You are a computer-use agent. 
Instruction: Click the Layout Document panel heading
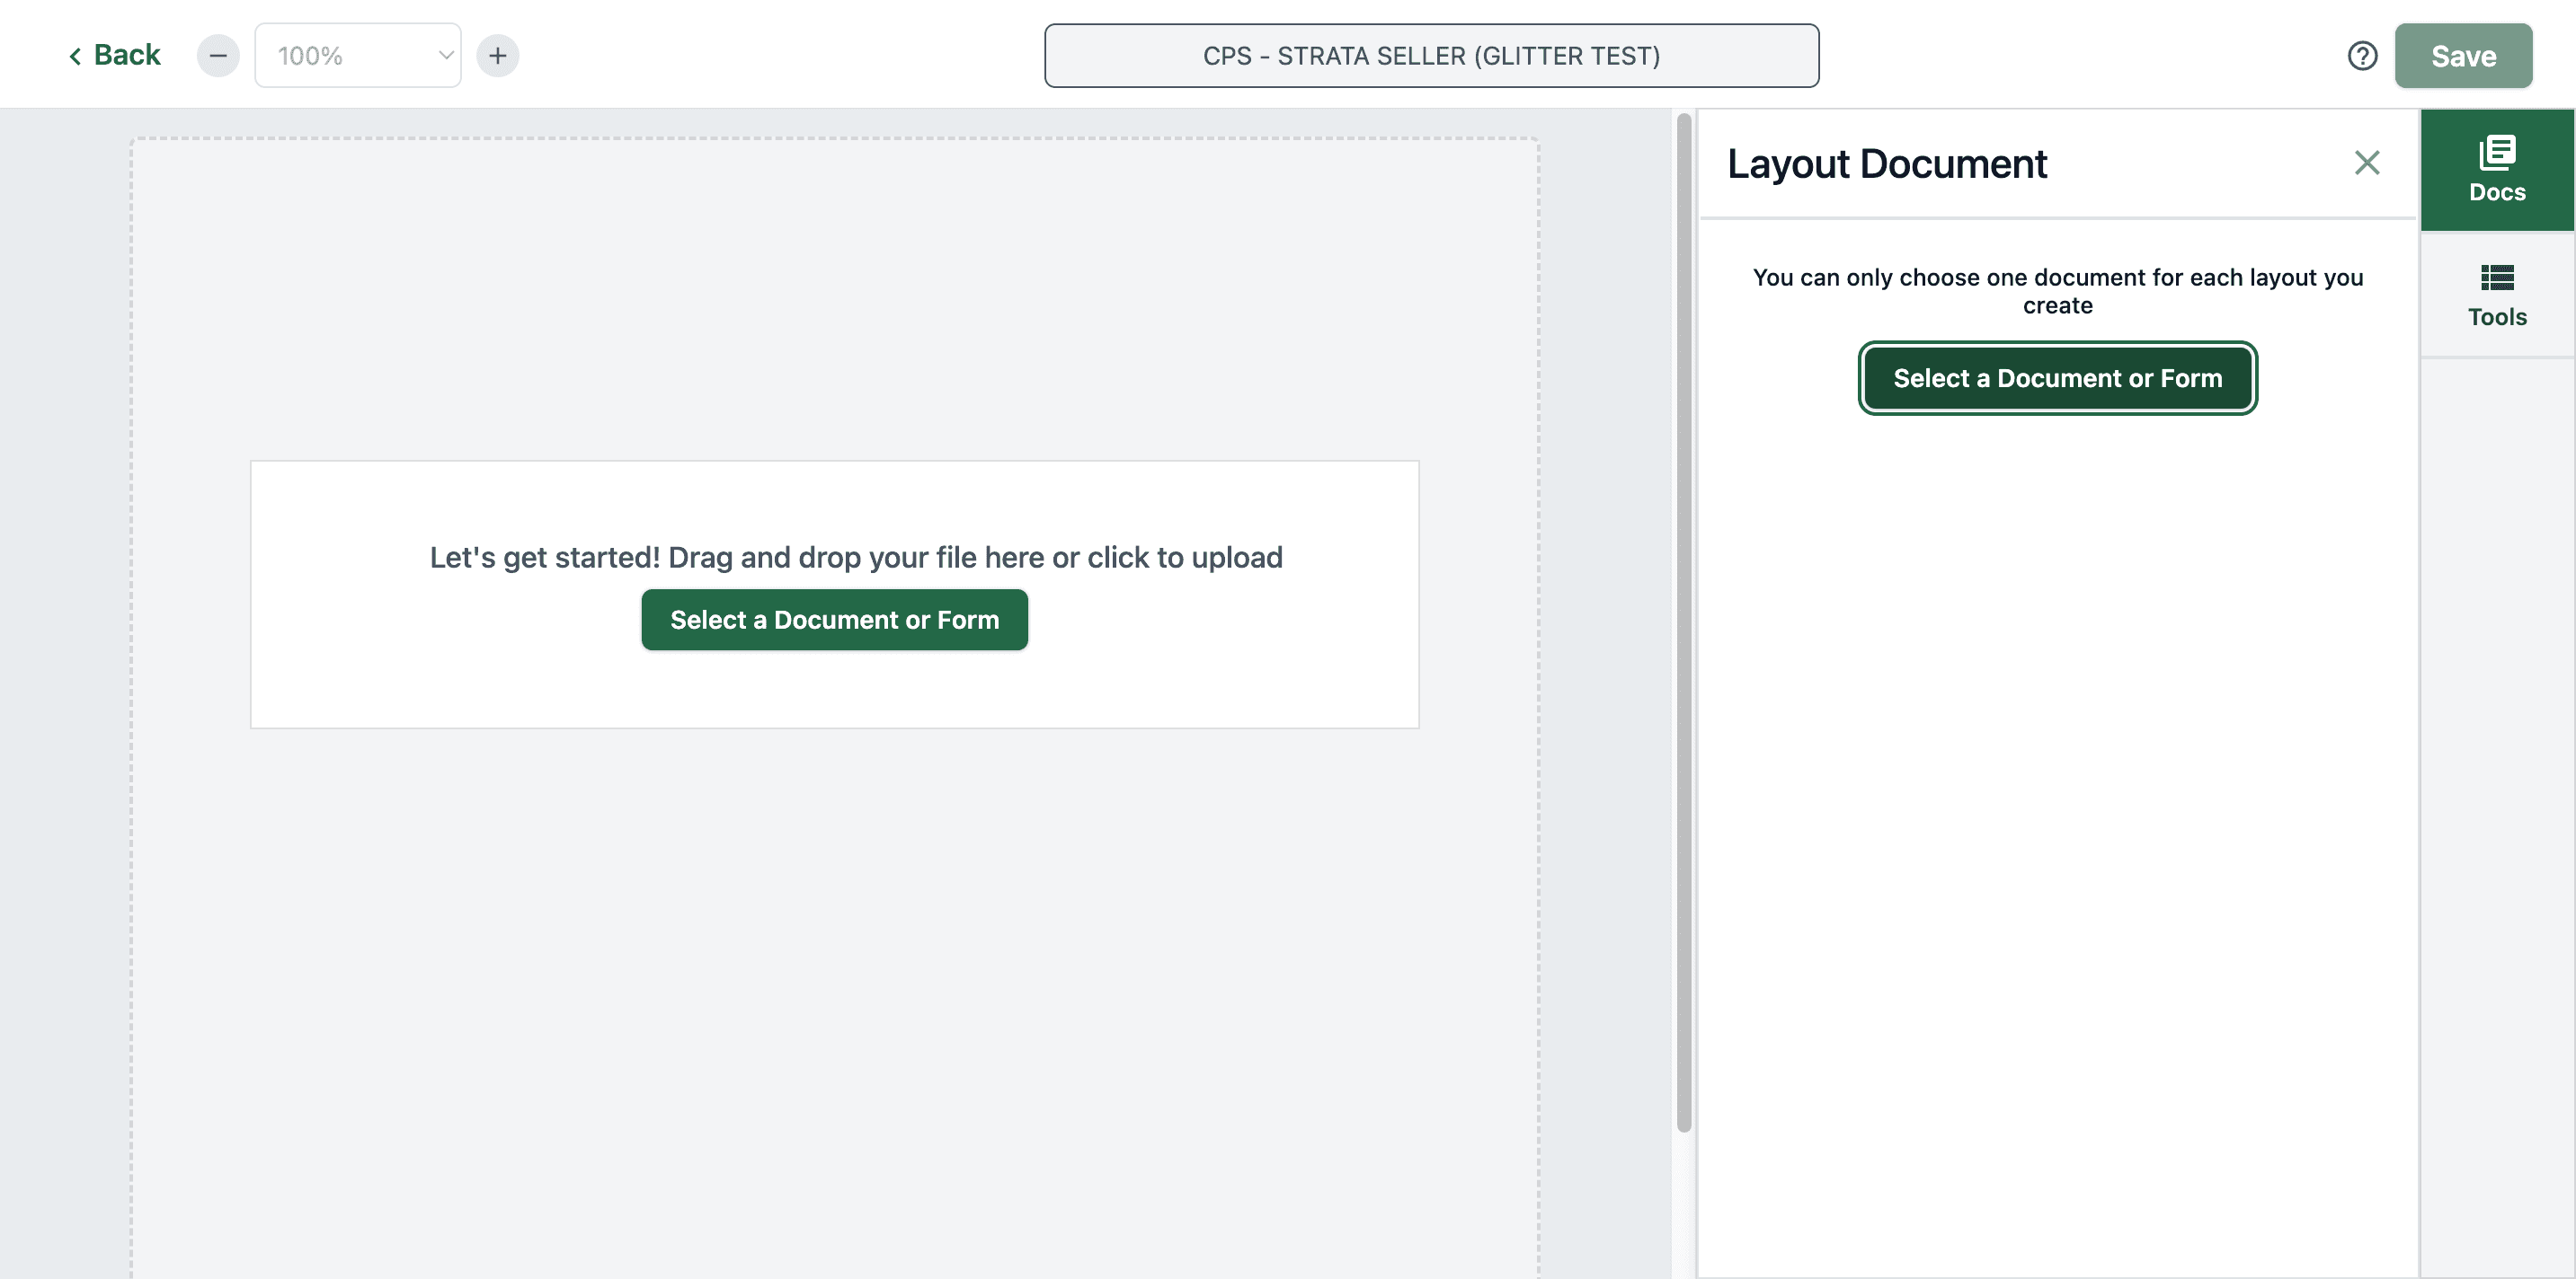tap(1887, 163)
